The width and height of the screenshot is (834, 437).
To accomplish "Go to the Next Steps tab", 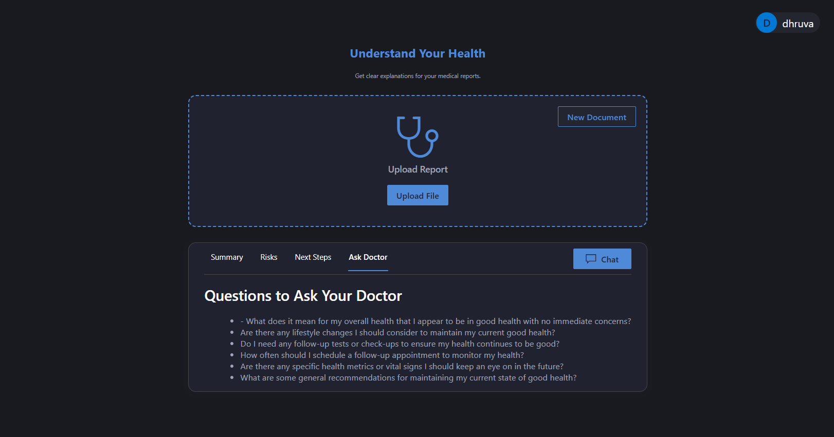I will pyautogui.click(x=313, y=257).
